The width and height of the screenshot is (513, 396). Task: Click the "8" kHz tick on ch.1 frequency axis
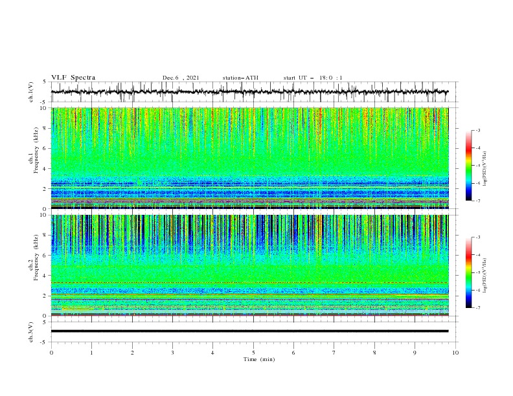tap(46, 128)
